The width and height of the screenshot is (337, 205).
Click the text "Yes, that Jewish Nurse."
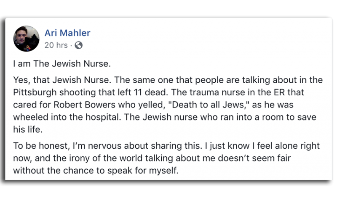(x=62, y=80)
